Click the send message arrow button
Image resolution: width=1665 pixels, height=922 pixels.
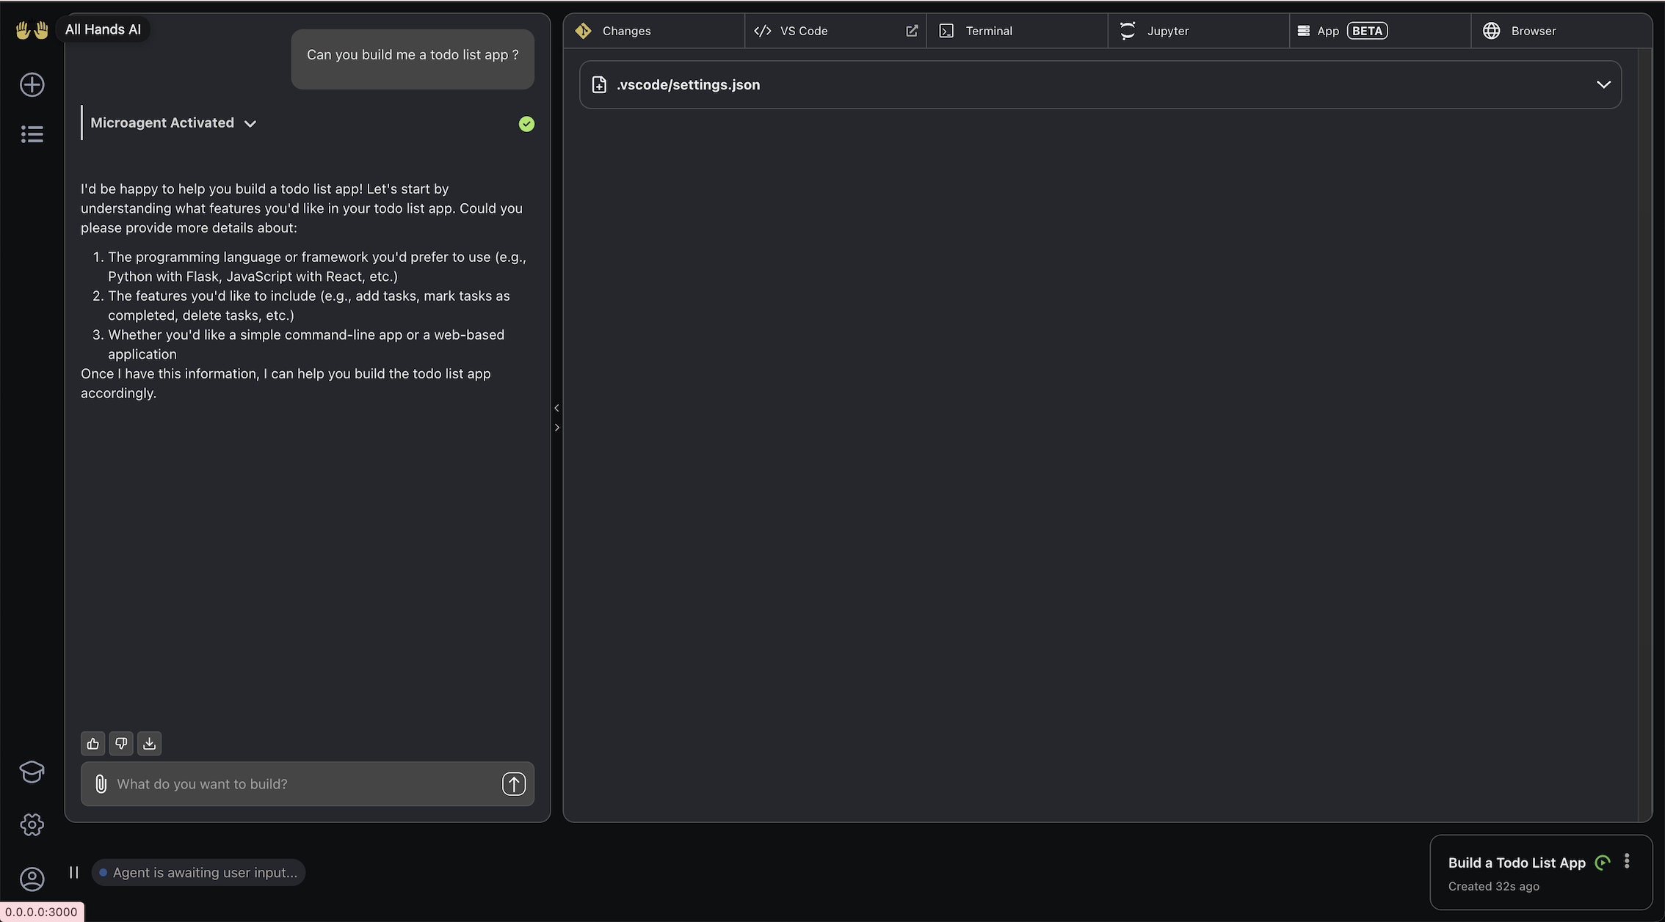pos(513,784)
